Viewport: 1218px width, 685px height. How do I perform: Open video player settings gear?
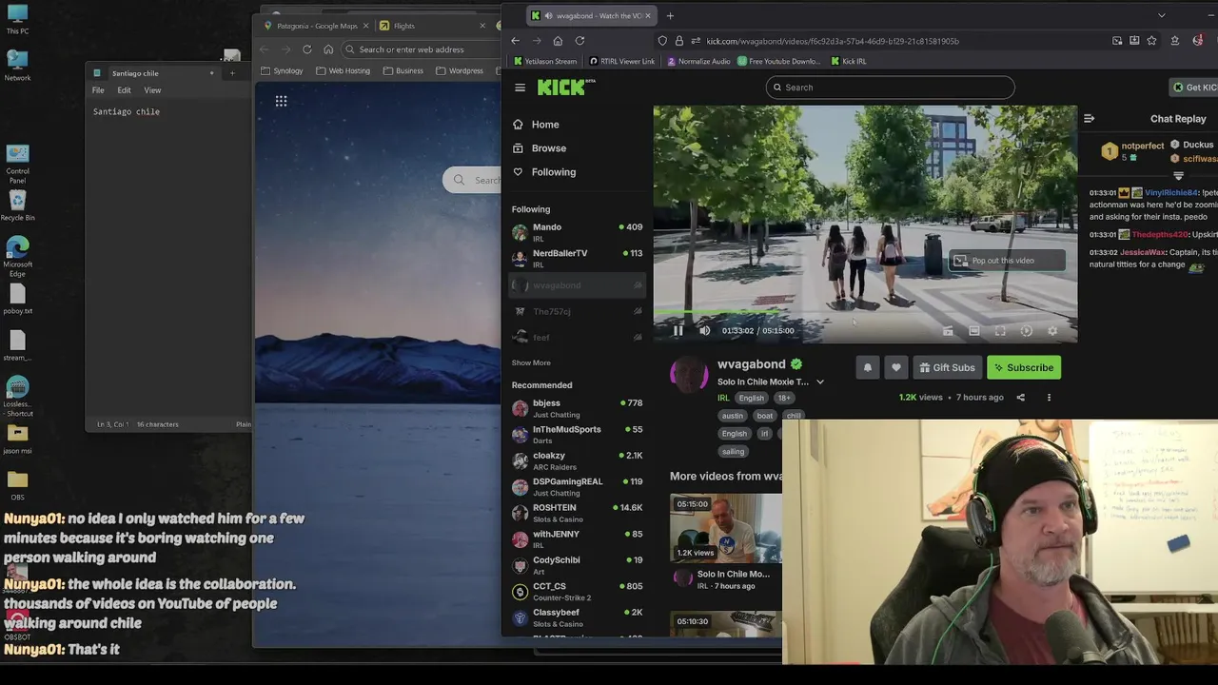[1052, 331]
